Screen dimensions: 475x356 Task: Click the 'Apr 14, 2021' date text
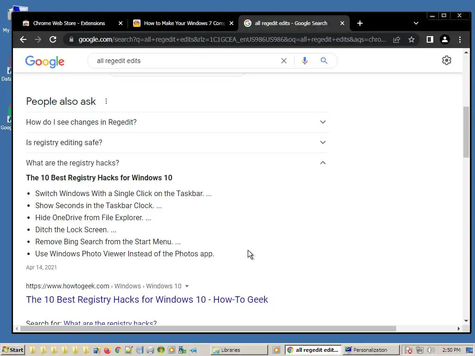[x=41, y=267]
